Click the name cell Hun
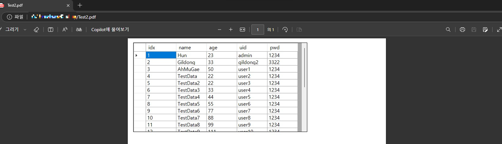 (191, 55)
